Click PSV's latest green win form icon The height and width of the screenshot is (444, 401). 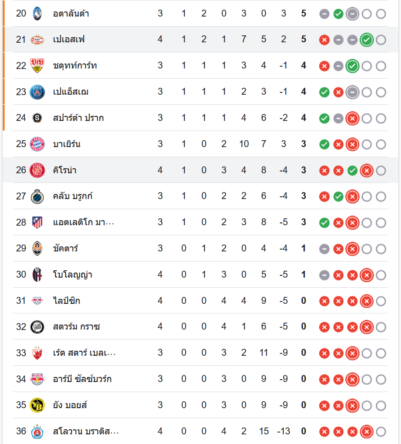coord(367,40)
